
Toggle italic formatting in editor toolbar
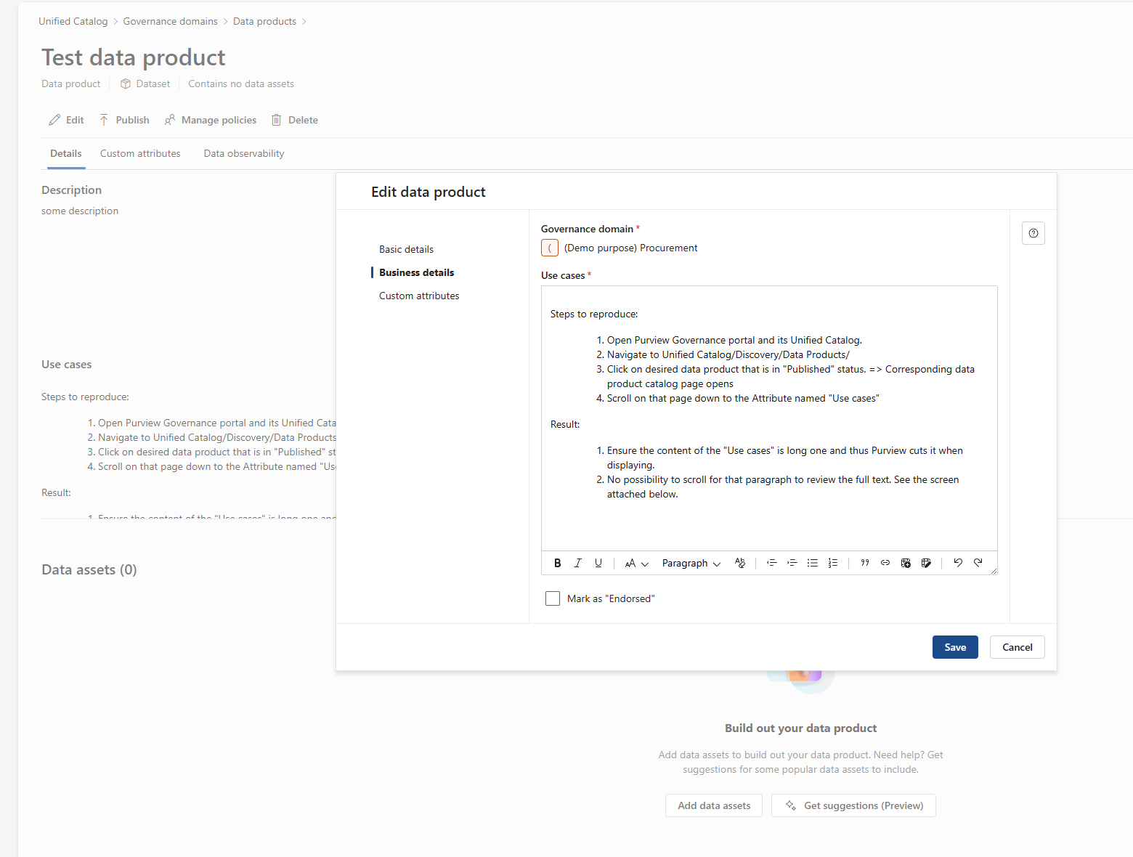[578, 563]
